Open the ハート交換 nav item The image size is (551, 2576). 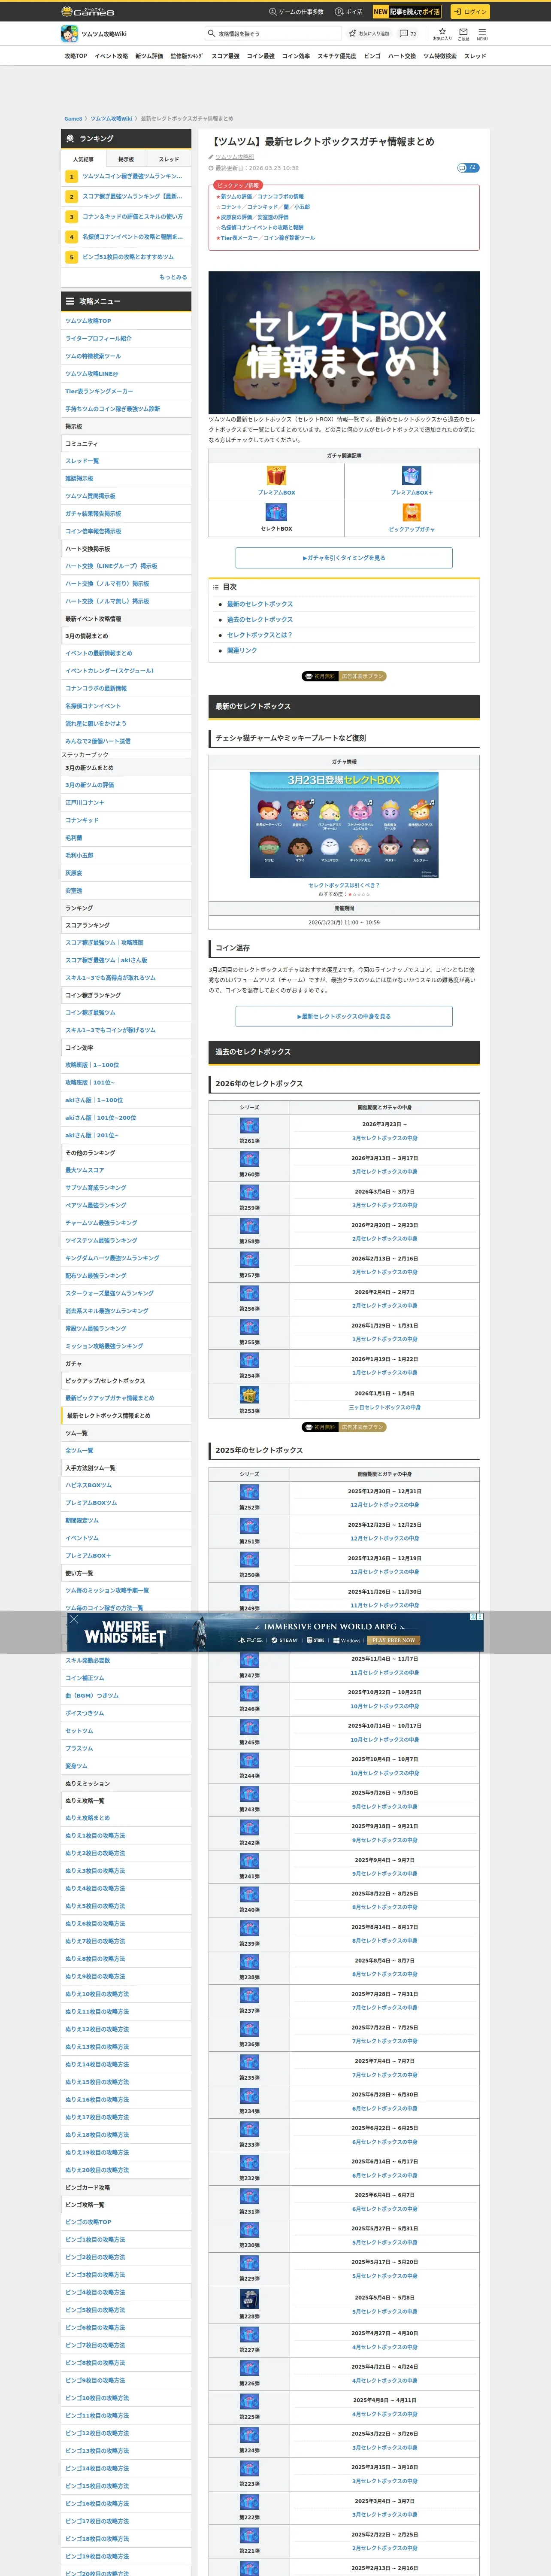point(402,56)
